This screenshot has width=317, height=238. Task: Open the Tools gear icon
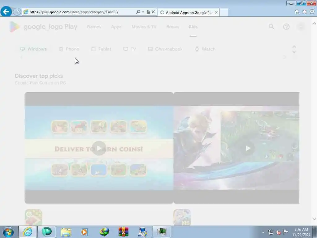tap(312, 12)
